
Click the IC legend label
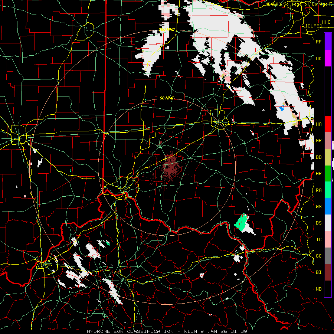[x=318, y=240]
